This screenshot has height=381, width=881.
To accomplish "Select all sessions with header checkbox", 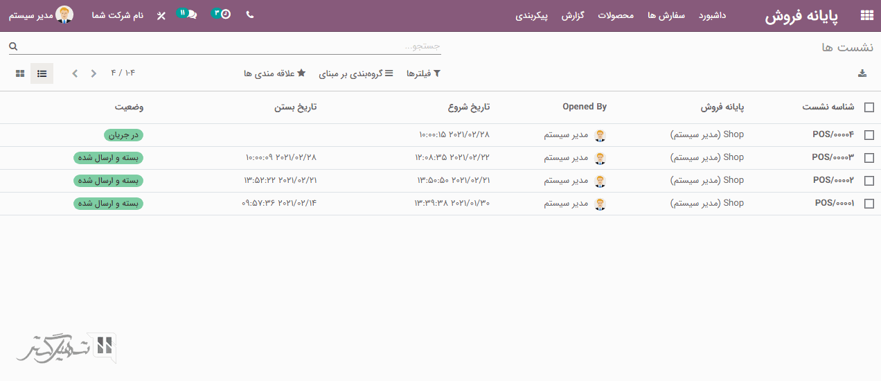I will pyautogui.click(x=869, y=107).
